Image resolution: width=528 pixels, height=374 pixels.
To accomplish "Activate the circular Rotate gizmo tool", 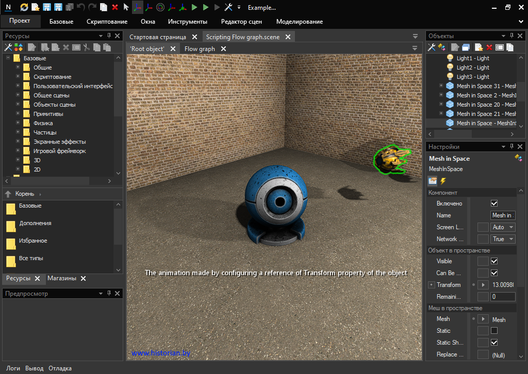I will tap(160, 7).
